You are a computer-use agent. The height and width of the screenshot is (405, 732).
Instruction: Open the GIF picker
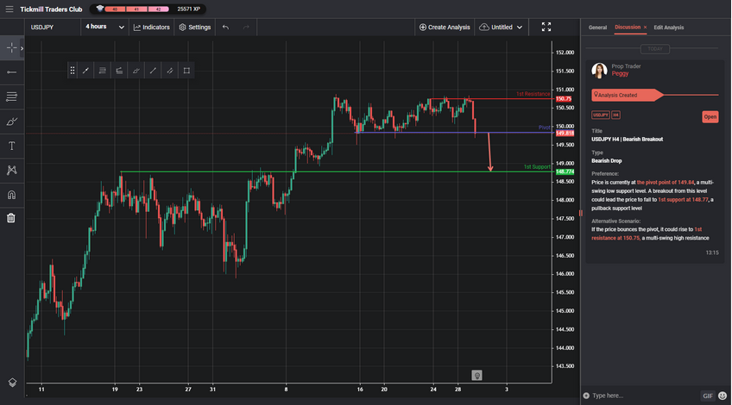coord(708,396)
